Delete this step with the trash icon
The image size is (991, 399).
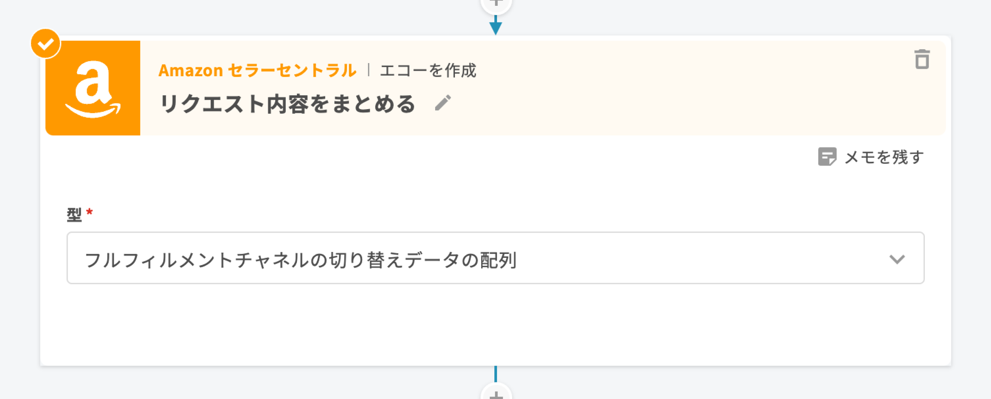(922, 59)
